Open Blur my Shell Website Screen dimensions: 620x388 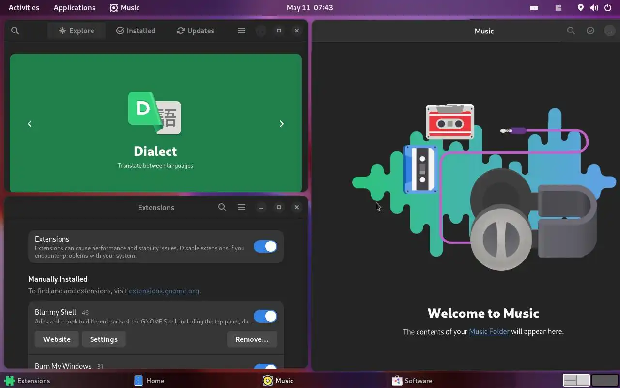57,339
